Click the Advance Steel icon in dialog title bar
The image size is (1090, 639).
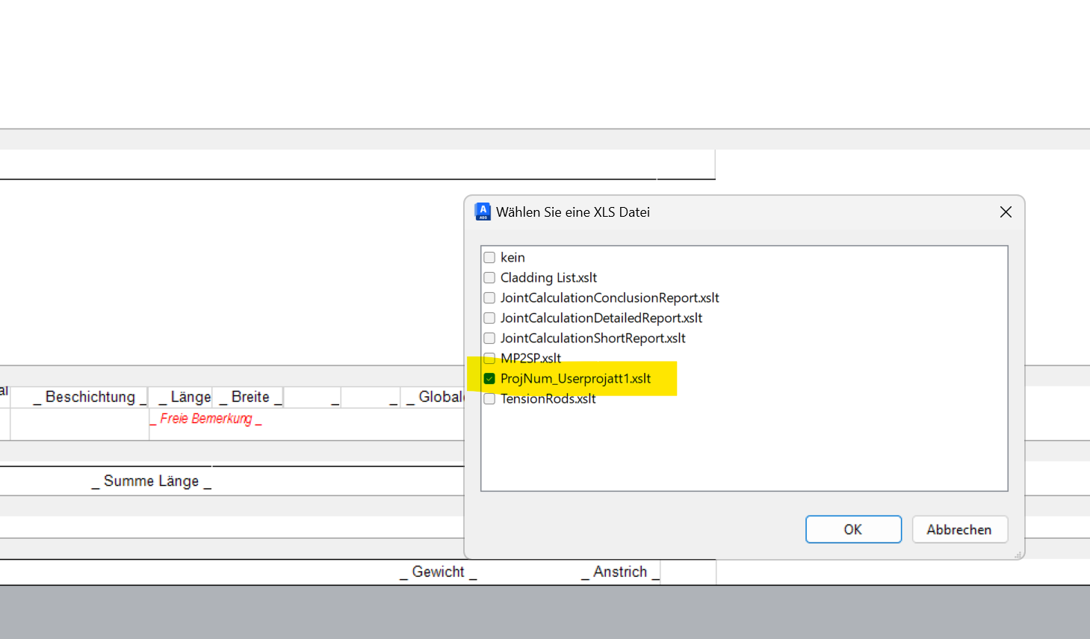click(483, 212)
